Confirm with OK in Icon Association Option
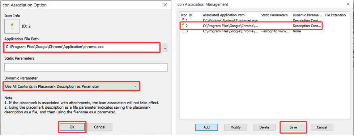Screen dimensions: 354x136 click(72, 127)
